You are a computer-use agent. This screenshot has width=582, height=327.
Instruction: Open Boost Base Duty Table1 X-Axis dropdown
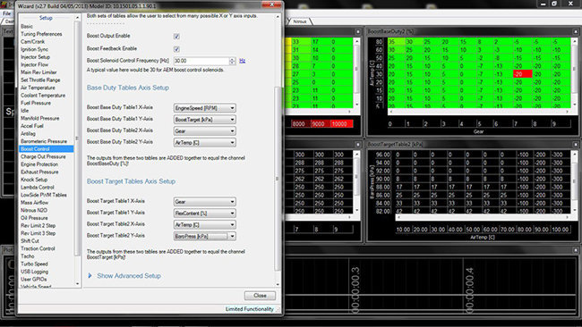pos(204,108)
